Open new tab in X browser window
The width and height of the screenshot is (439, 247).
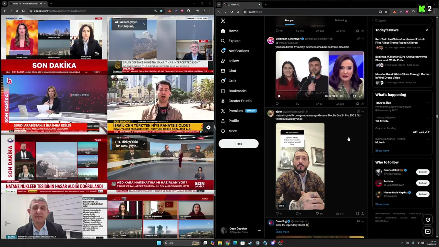pyautogui.click(x=265, y=4)
